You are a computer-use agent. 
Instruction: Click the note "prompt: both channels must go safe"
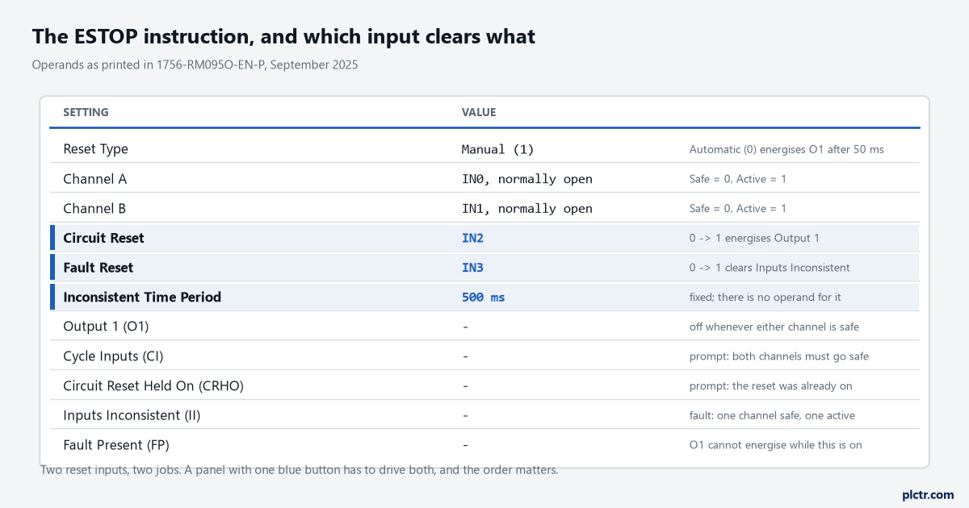[x=779, y=356]
